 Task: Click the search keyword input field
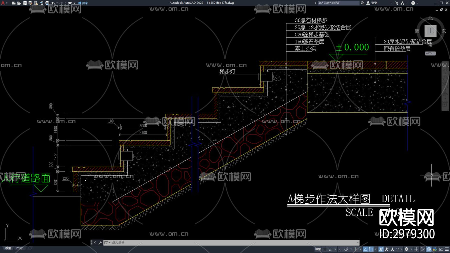tap(338, 3)
